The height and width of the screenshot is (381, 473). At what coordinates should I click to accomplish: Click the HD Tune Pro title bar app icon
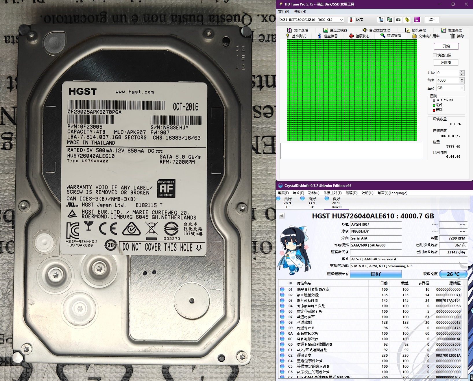click(281, 4)
